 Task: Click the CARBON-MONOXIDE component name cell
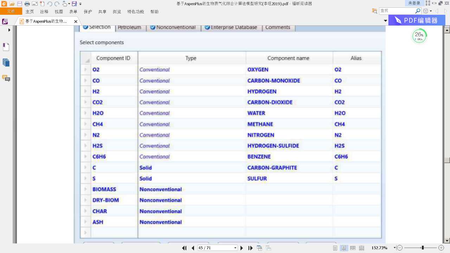tap(289, 80)
